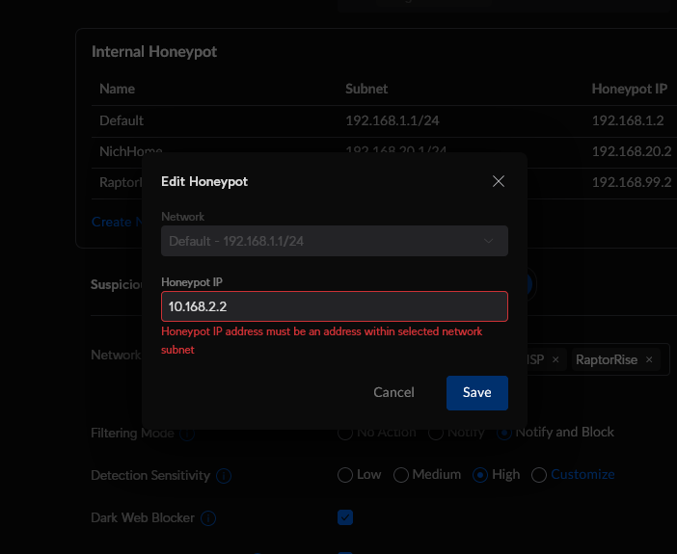
Task: Click the 192.168.20.2 honeypot IP entry
Action: tap(631, 151)
